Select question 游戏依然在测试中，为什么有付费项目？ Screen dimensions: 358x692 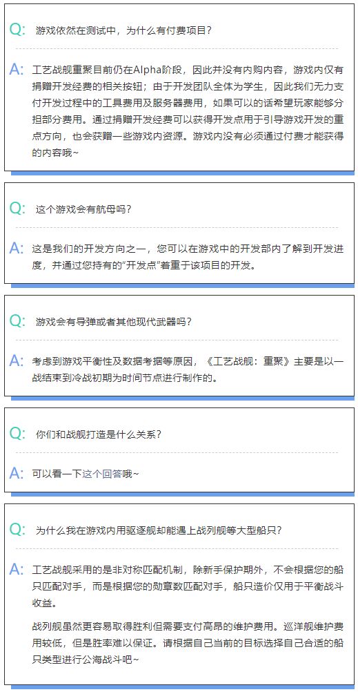click(x=124, y=30)
